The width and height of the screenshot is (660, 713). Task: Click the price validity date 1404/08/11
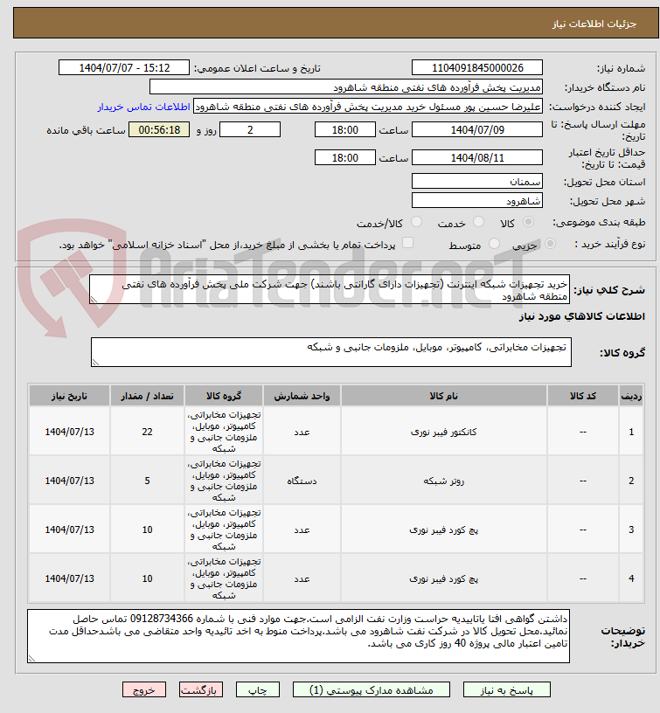pyautogui.click(x=477, y=158)
